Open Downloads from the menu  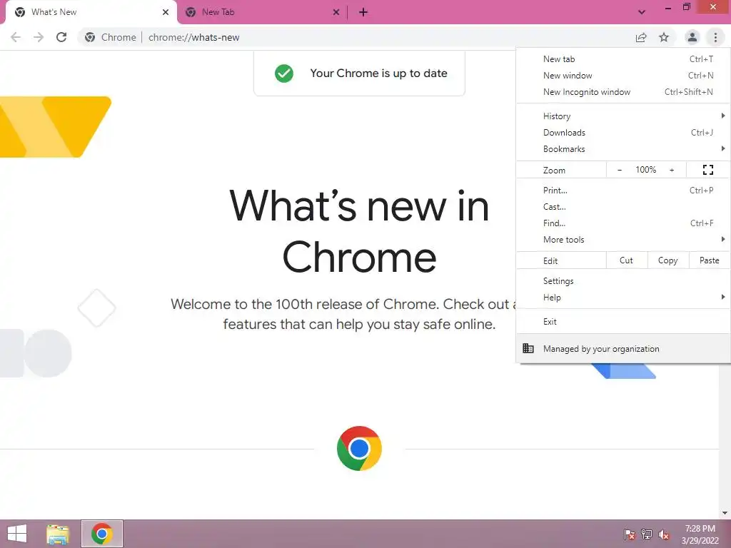pos(622,132)
